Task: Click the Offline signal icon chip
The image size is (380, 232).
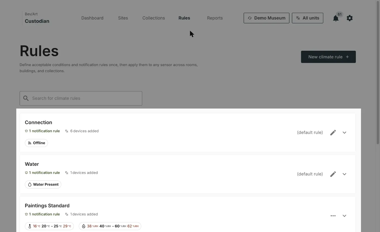Action: point(36,143)
